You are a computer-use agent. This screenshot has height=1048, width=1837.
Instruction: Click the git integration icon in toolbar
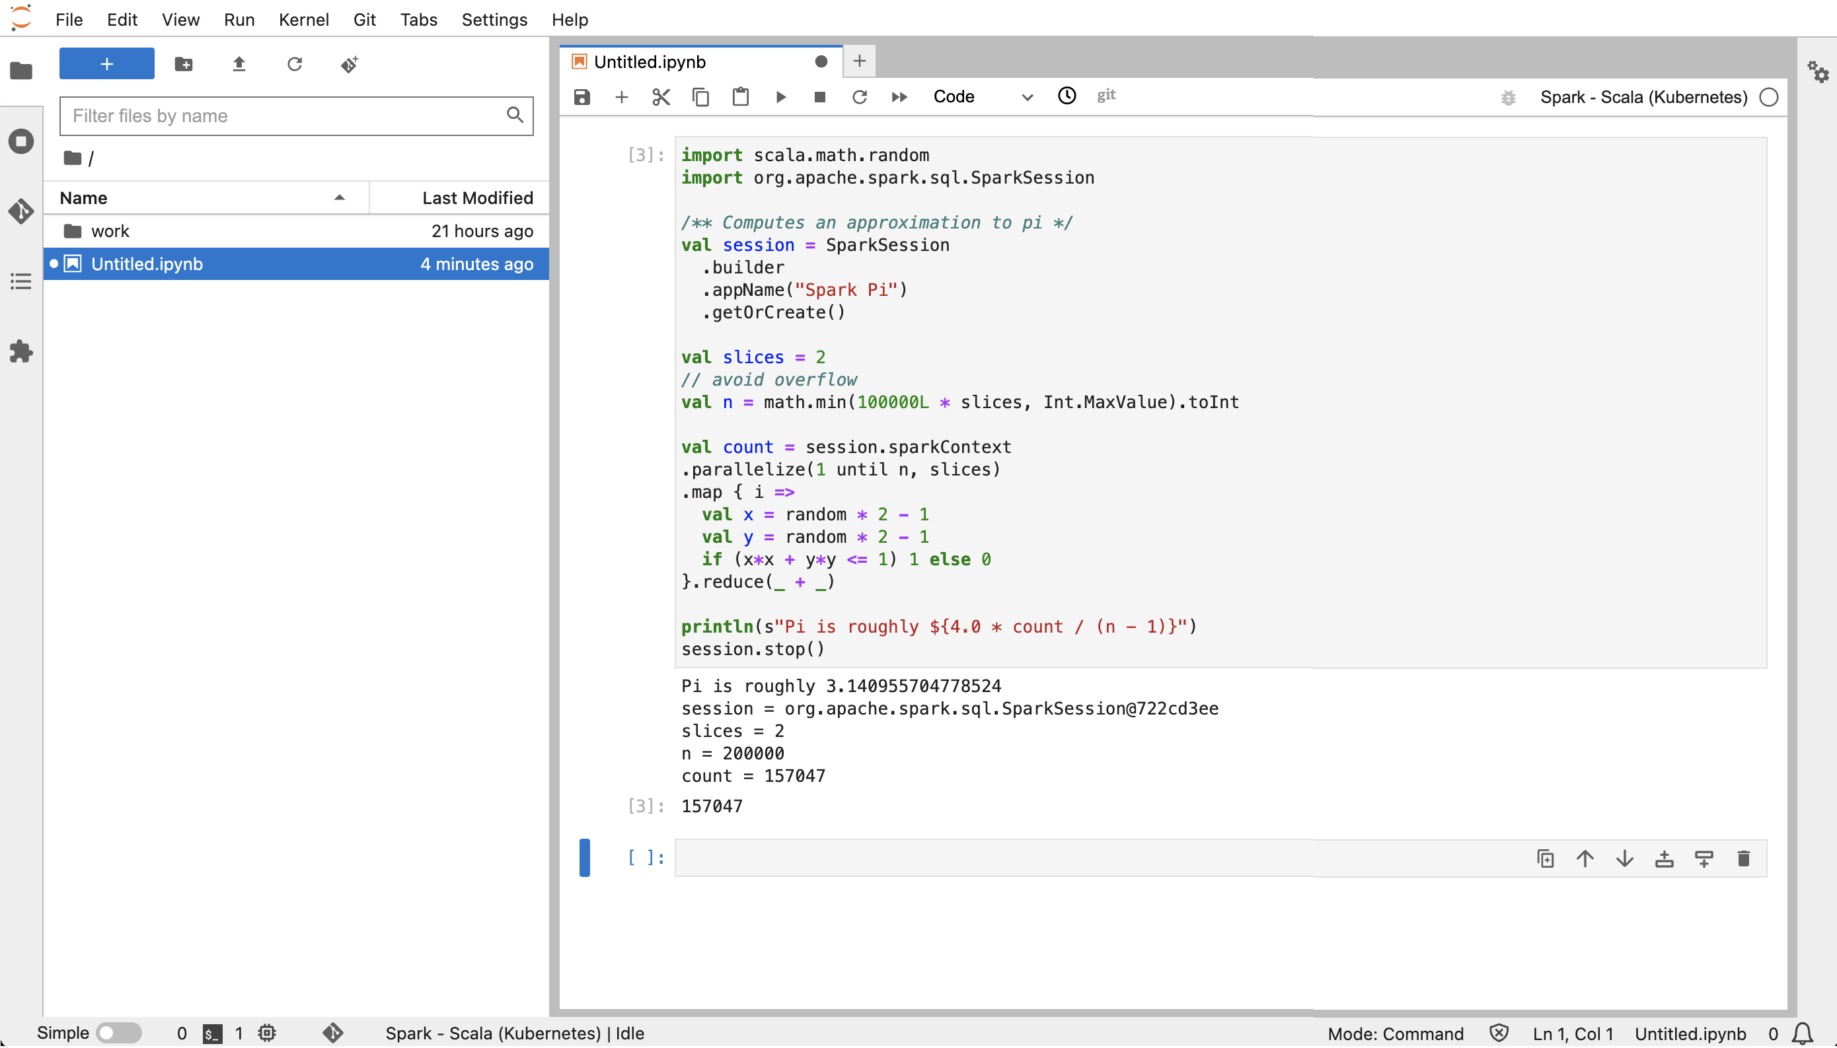[x=1106, y=96]
